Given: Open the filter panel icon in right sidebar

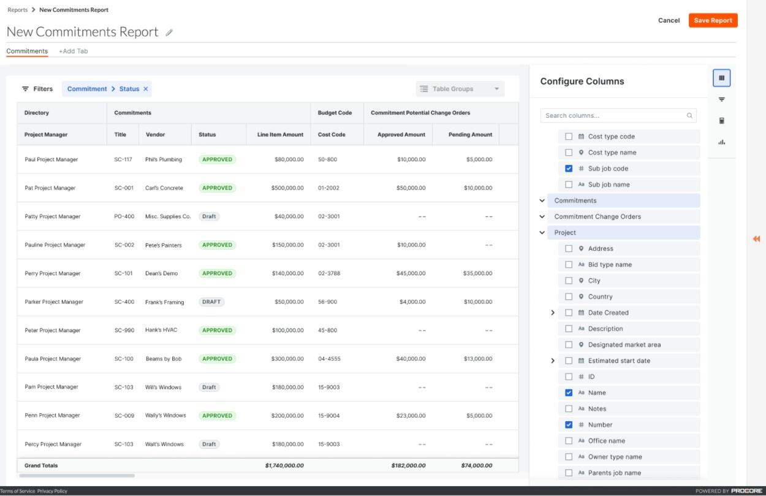Looking at the screenshot, I should click(x=721, y=99).
